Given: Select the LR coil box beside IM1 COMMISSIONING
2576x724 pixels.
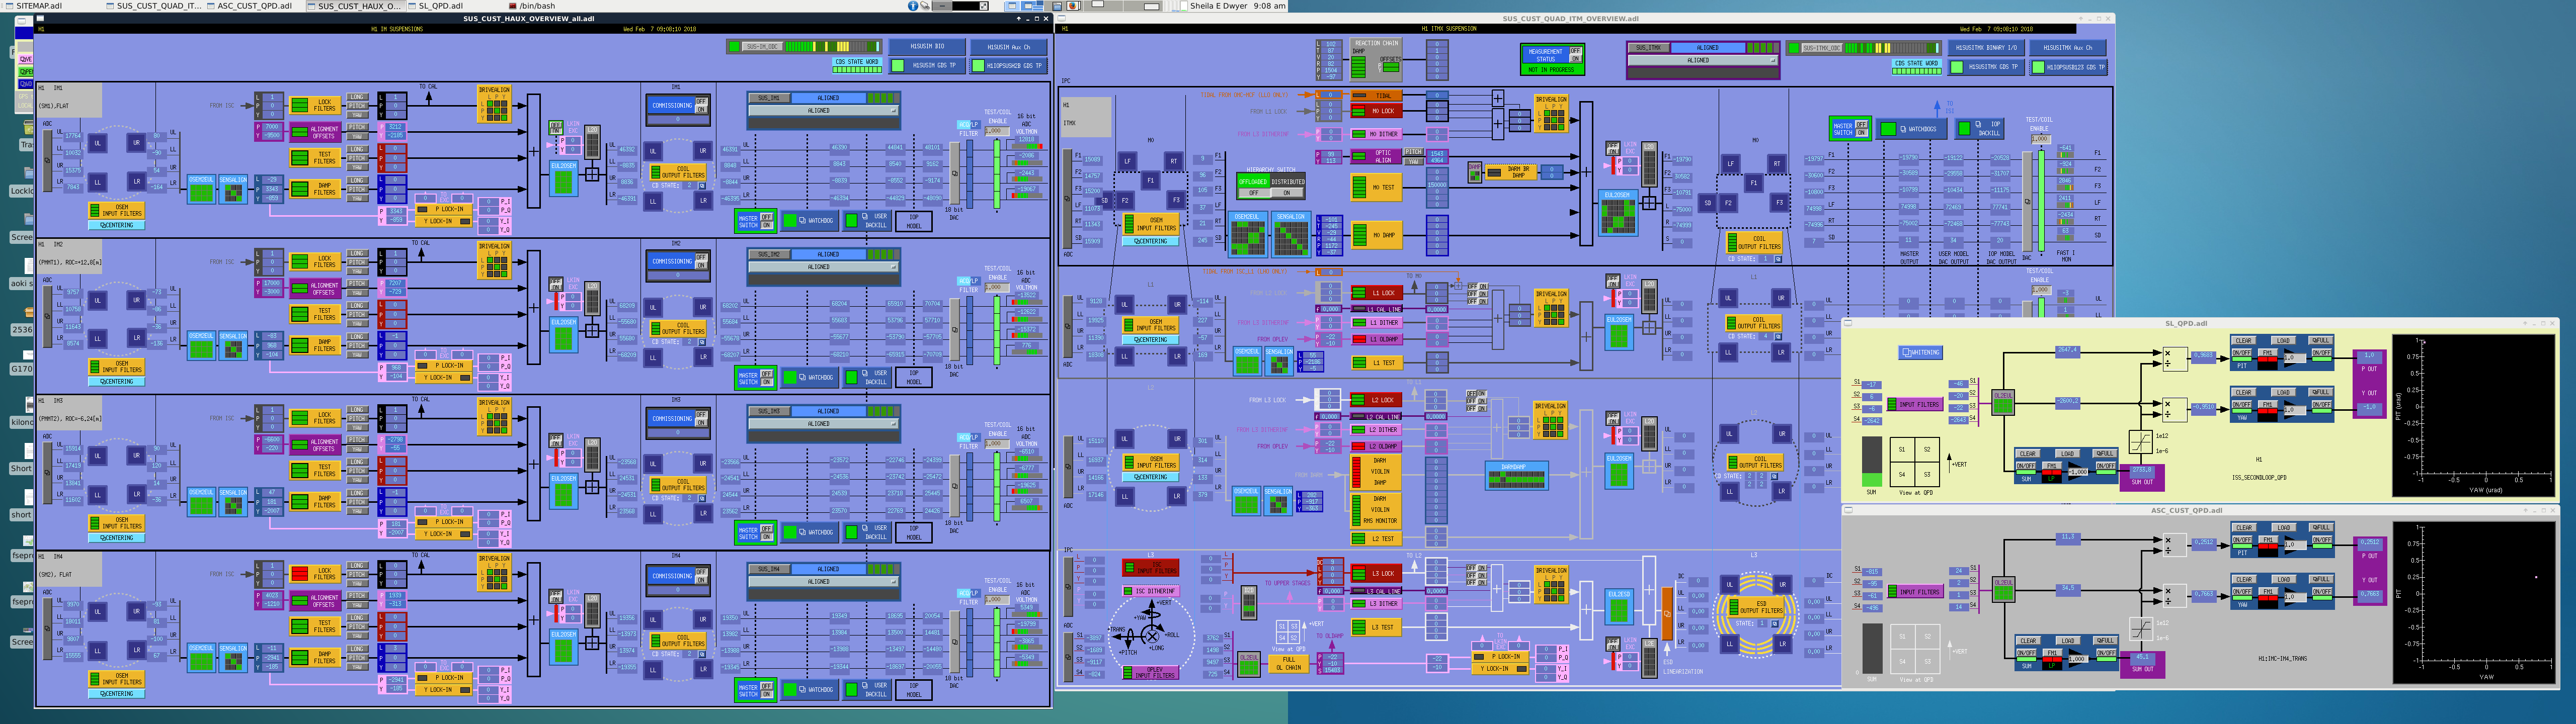Looking at the screenshot, I should (x=703, y=201).
